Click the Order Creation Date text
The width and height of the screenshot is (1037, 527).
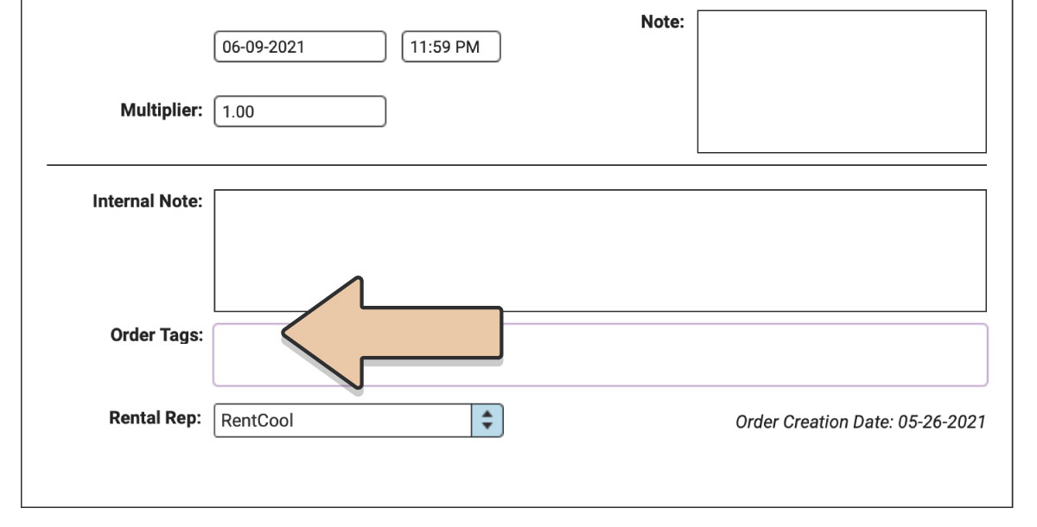tap(860, 422)
